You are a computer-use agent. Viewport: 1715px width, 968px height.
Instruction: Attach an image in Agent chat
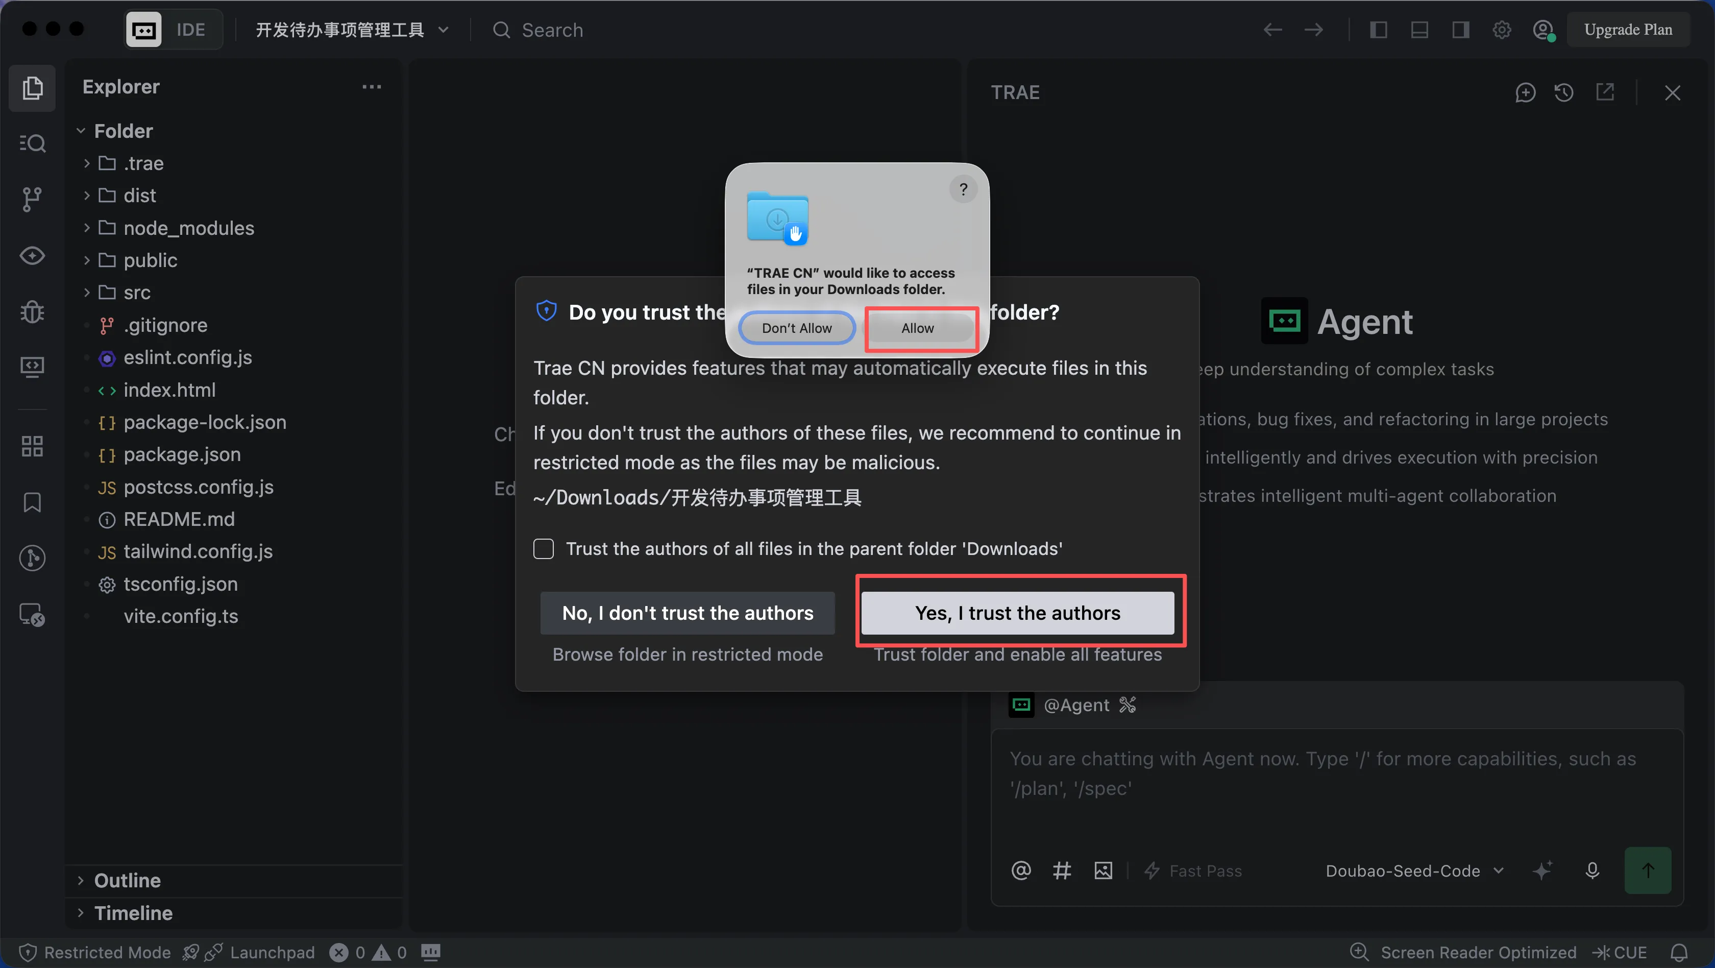[1103, 871]
